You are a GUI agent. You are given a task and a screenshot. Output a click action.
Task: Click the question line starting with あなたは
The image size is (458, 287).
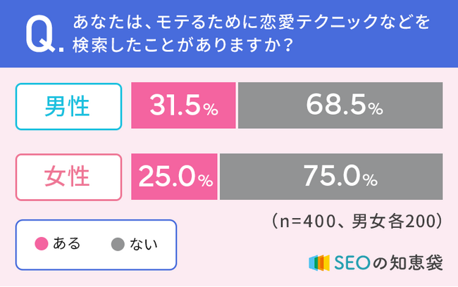(251, 24)
